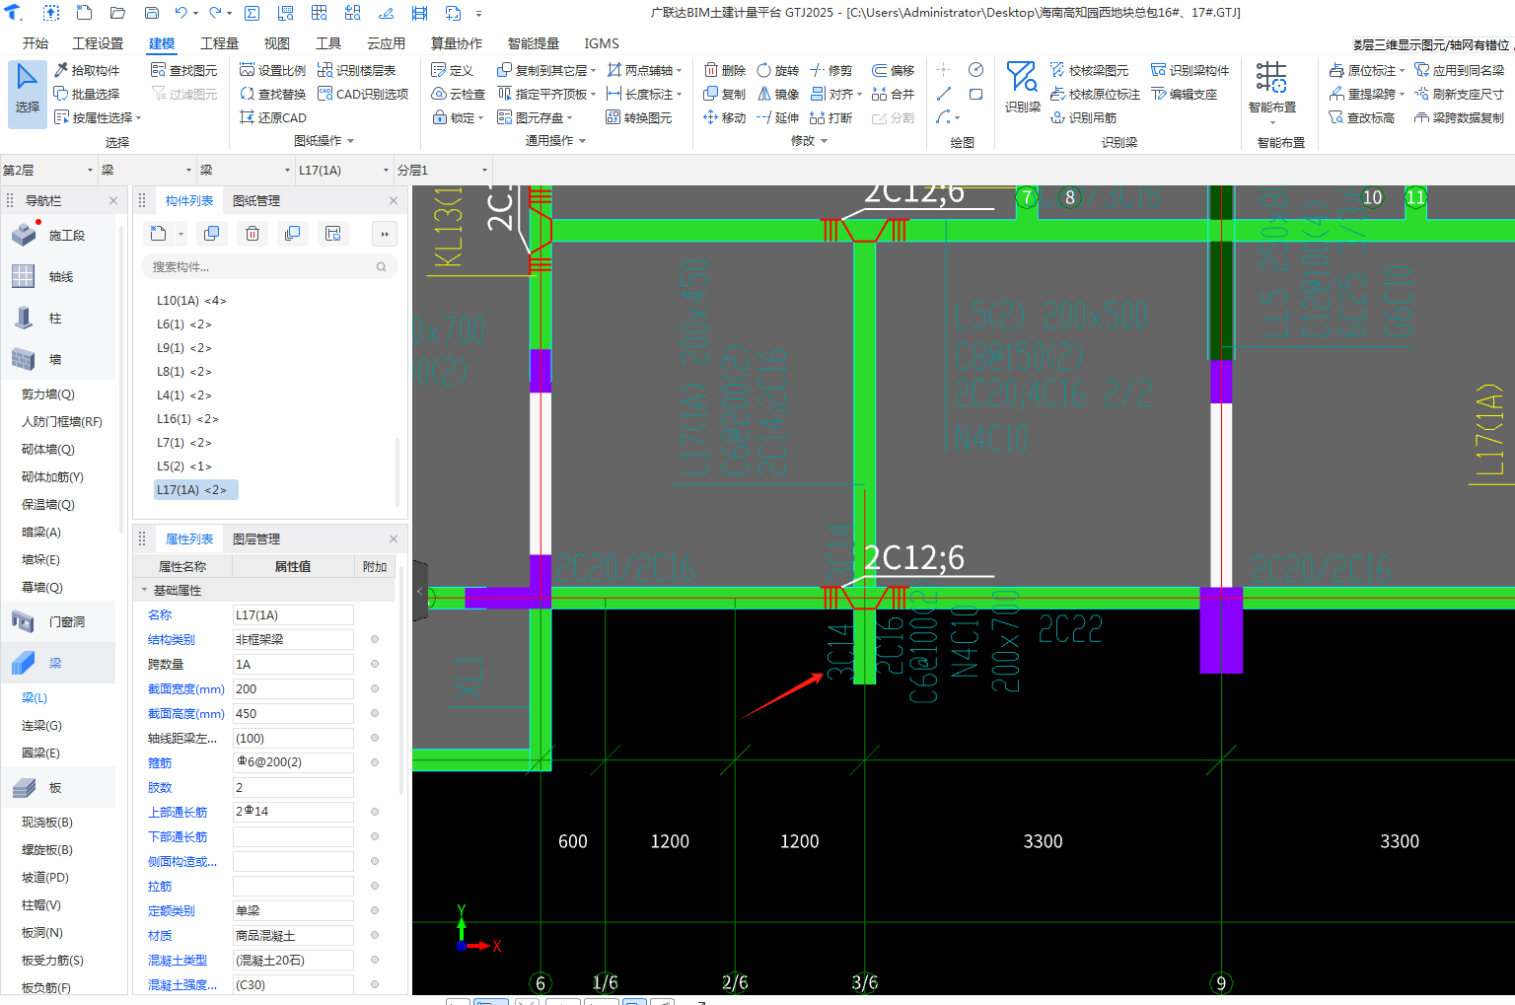This screenshot has width=1515, height=1005.
Task: Select component L10(1A) <4>
Action: coord(191,300)
